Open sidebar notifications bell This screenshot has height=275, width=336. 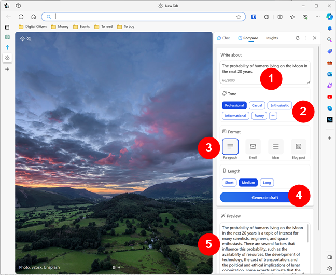(330, 29)
